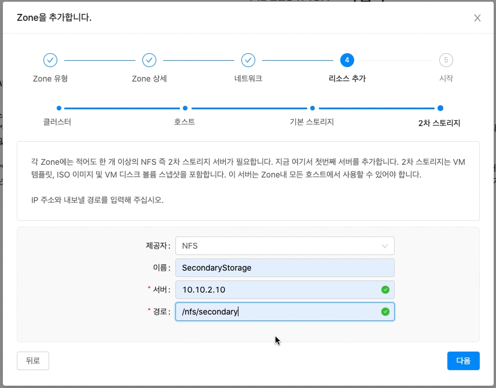The image size is (496, 388).
Task: Click the numbered circle for step 4 리소스 추가
Action: (x=347, y=60)
